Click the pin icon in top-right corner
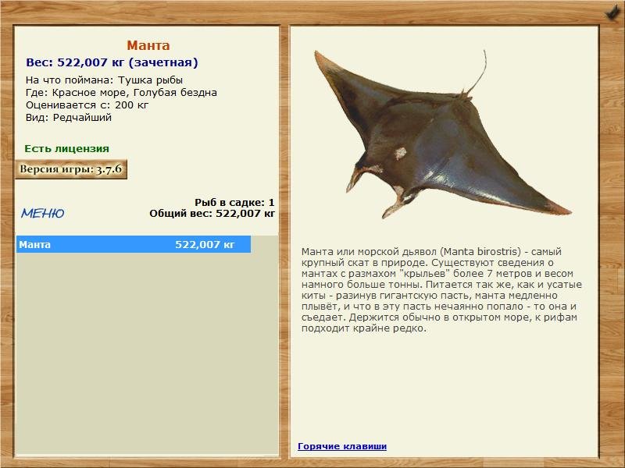This screenshot has width=625, height=468. (x=612, y=13)
